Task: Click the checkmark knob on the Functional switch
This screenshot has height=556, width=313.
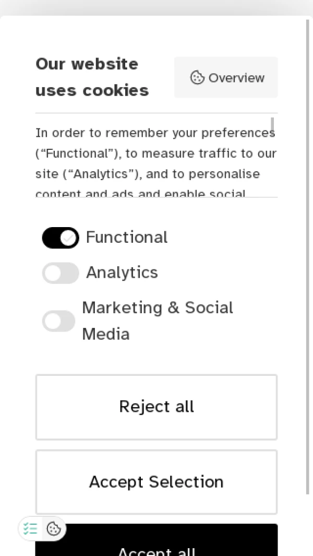Action: click(x=68, y=238)
